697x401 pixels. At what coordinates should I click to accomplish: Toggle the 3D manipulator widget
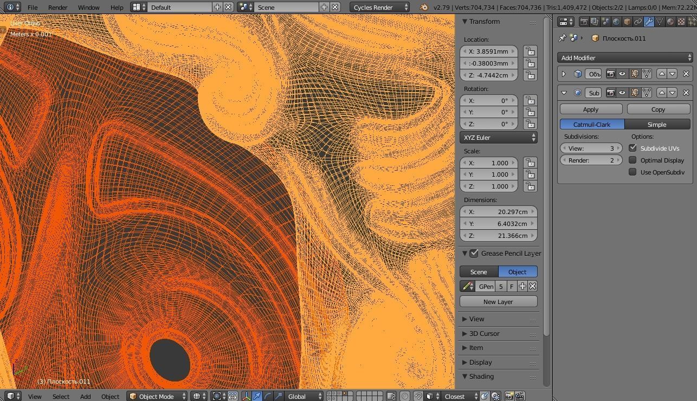(247, 396)
